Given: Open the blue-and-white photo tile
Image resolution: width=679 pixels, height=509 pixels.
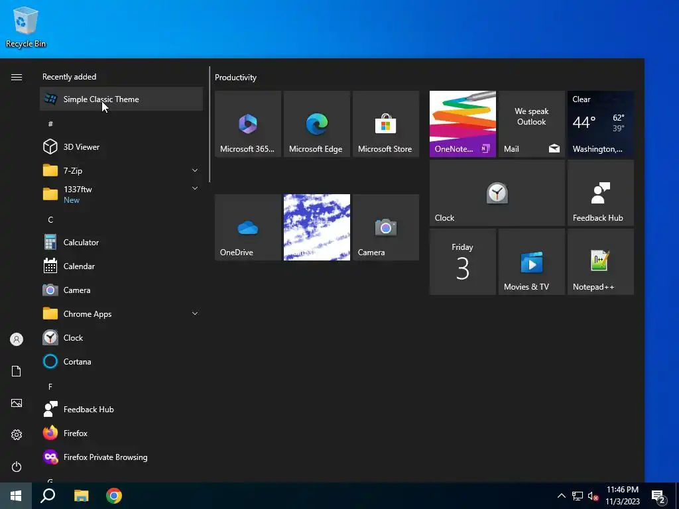Looking at the screenshot, I should pos(316,227).
